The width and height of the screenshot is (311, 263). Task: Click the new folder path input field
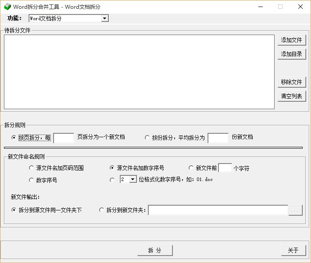point(218,210)
